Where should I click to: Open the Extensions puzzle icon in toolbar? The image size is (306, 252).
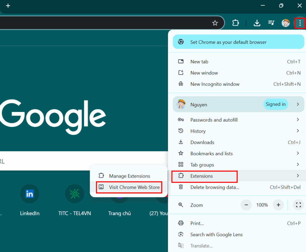tap(235, 23)
